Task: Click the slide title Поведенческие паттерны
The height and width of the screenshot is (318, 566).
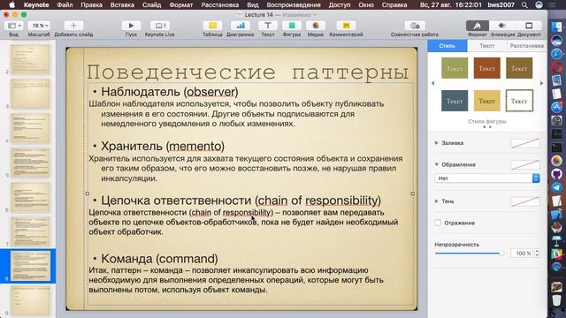Action: 248,72
